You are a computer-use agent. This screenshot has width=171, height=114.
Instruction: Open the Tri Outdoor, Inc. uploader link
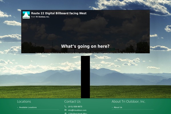[x=42, y=17]
